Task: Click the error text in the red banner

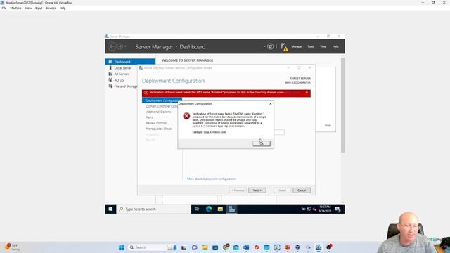Action: [217, 92]
